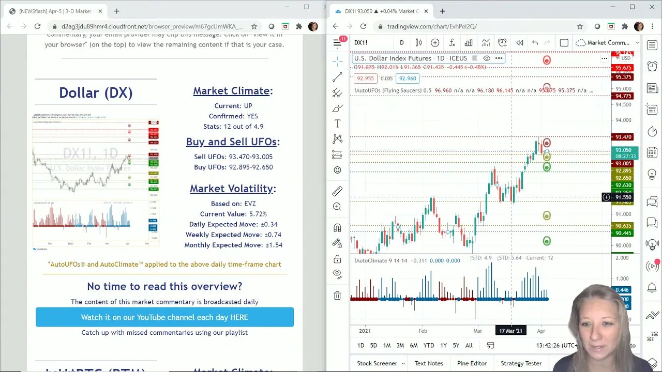Select the Text annotation tool

click(337, 124)
